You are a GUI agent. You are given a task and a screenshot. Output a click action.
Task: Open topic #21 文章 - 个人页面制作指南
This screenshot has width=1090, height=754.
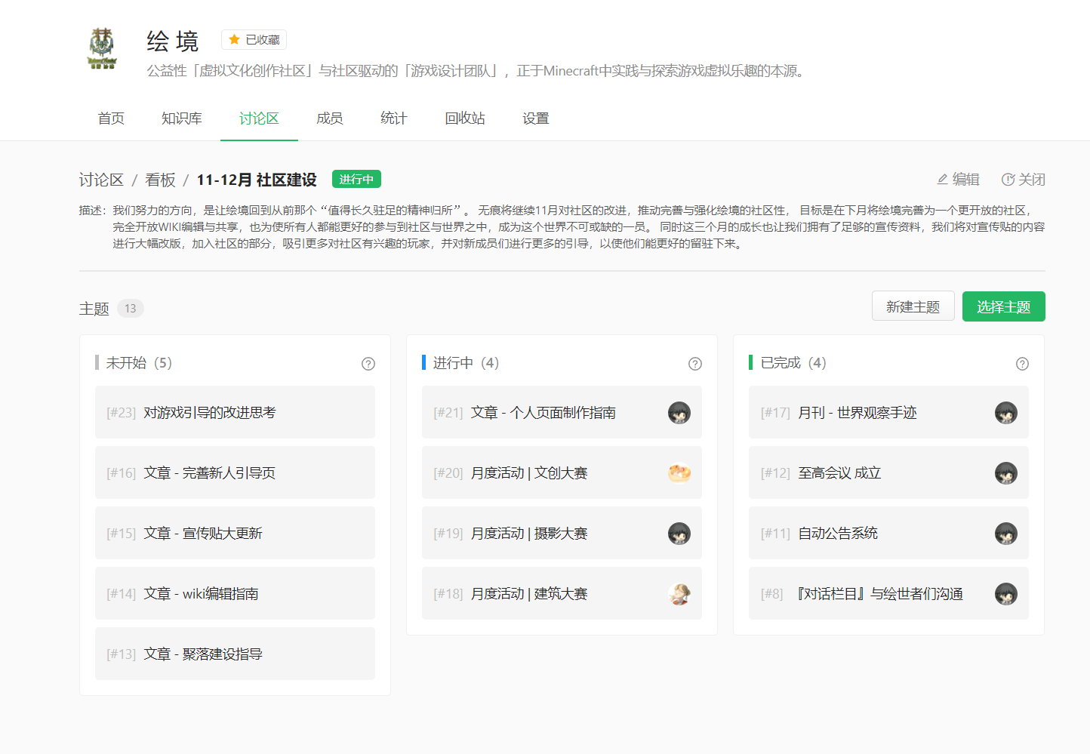click(562, 412)
